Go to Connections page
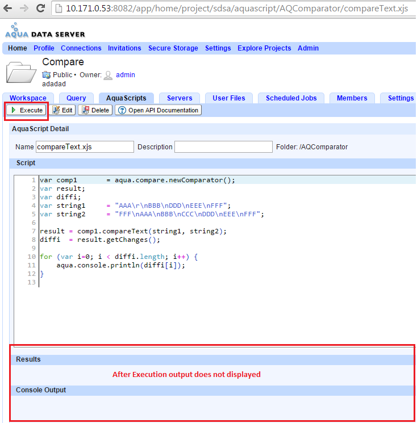The image size is (417, 423). tap(81, 48)
